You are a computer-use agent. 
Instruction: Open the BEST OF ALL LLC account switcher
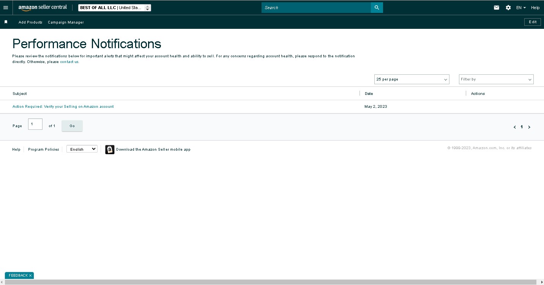(115, 8)
